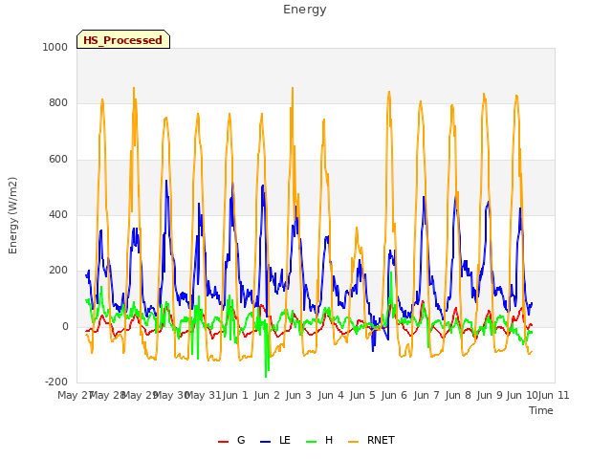Toggle the LE series legend label
Image resolution: width=612 pixels, height=459 pixels.
coord(285,440)
